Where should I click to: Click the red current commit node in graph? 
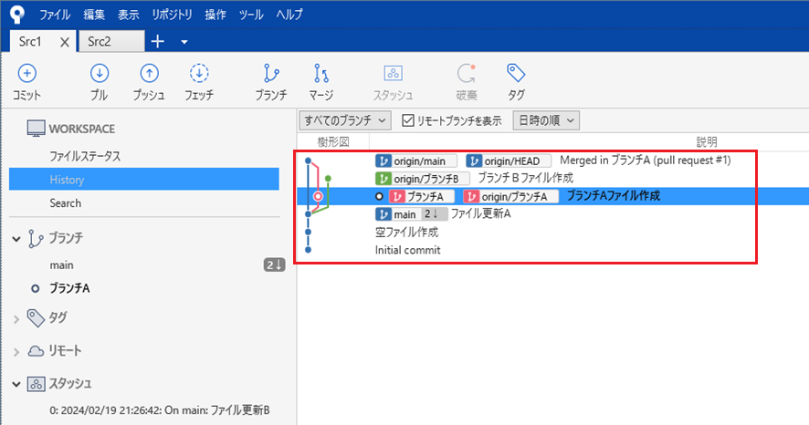[x=319, y=196]
